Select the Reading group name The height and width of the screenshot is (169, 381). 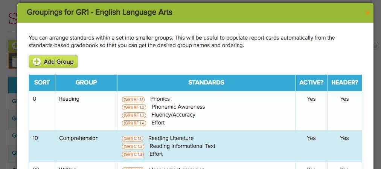coord(69,99)
